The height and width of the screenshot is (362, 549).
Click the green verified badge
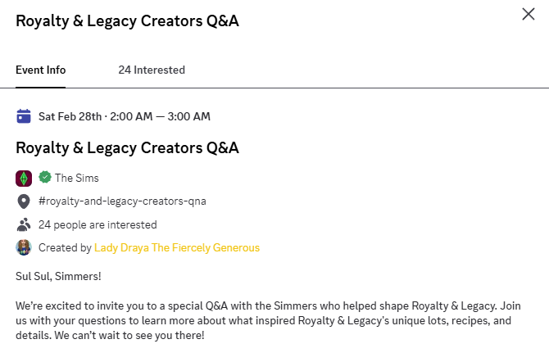pyautogui.click(x=45, y=177)
